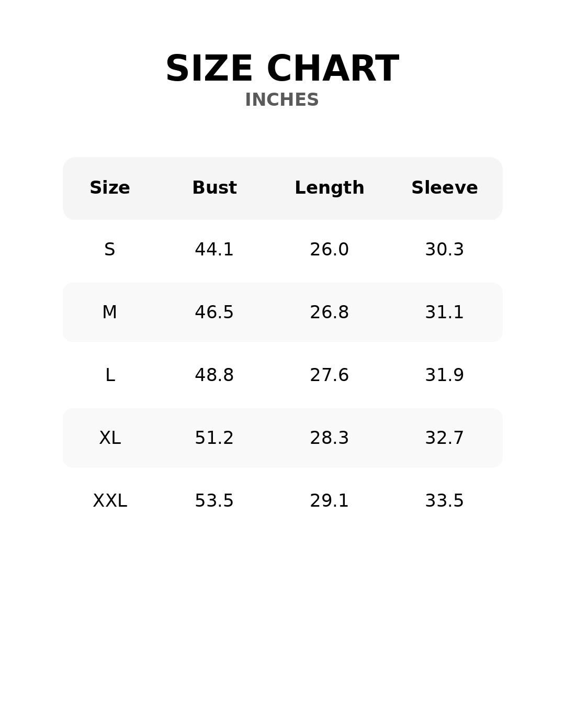Select the Bust column header
Screen dimensions: 565x726
pyautogui.click(x=214, y=188)
